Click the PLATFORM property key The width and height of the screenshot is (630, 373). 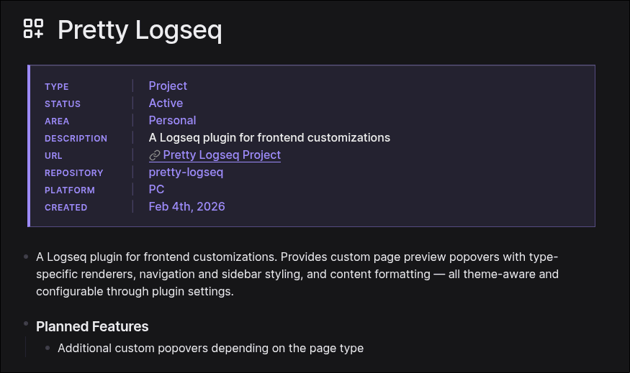click(70, 190)
